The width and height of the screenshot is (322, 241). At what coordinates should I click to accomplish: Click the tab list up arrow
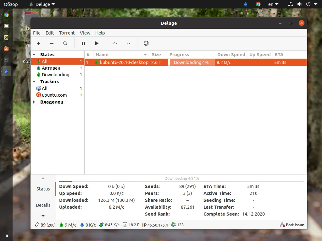[43, 178]
